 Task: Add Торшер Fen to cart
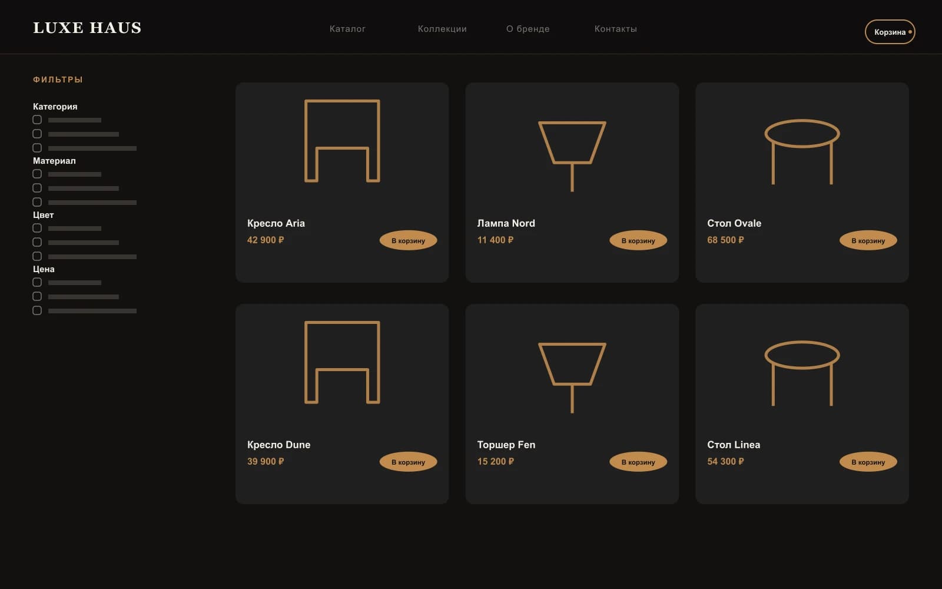[638, 462]
